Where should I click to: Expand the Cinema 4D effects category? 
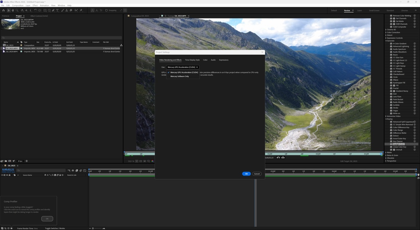pyautogui.click(x=386, y=30)
